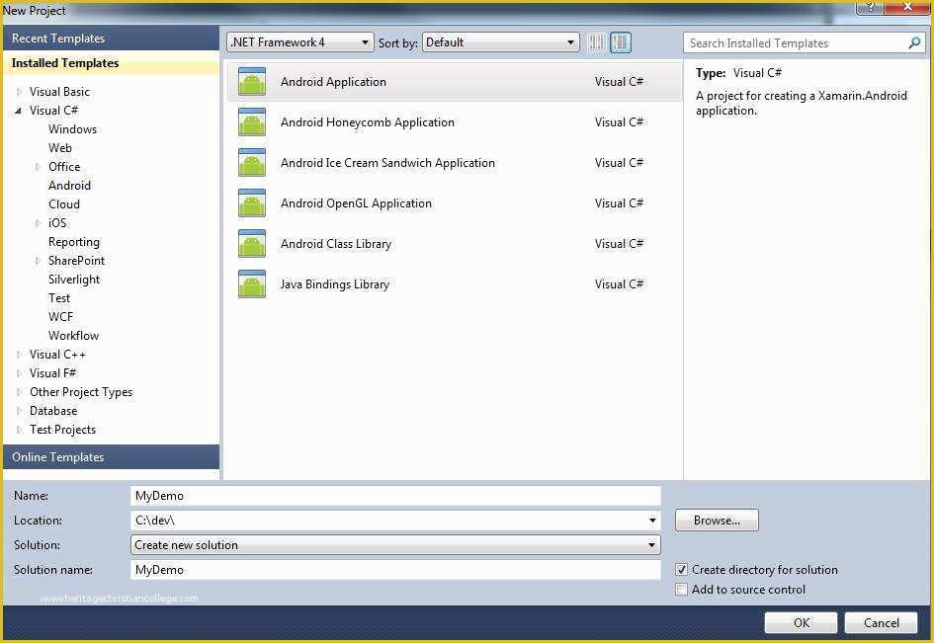
Task: Open the Installed Templates section
Action: pos(111,63)
